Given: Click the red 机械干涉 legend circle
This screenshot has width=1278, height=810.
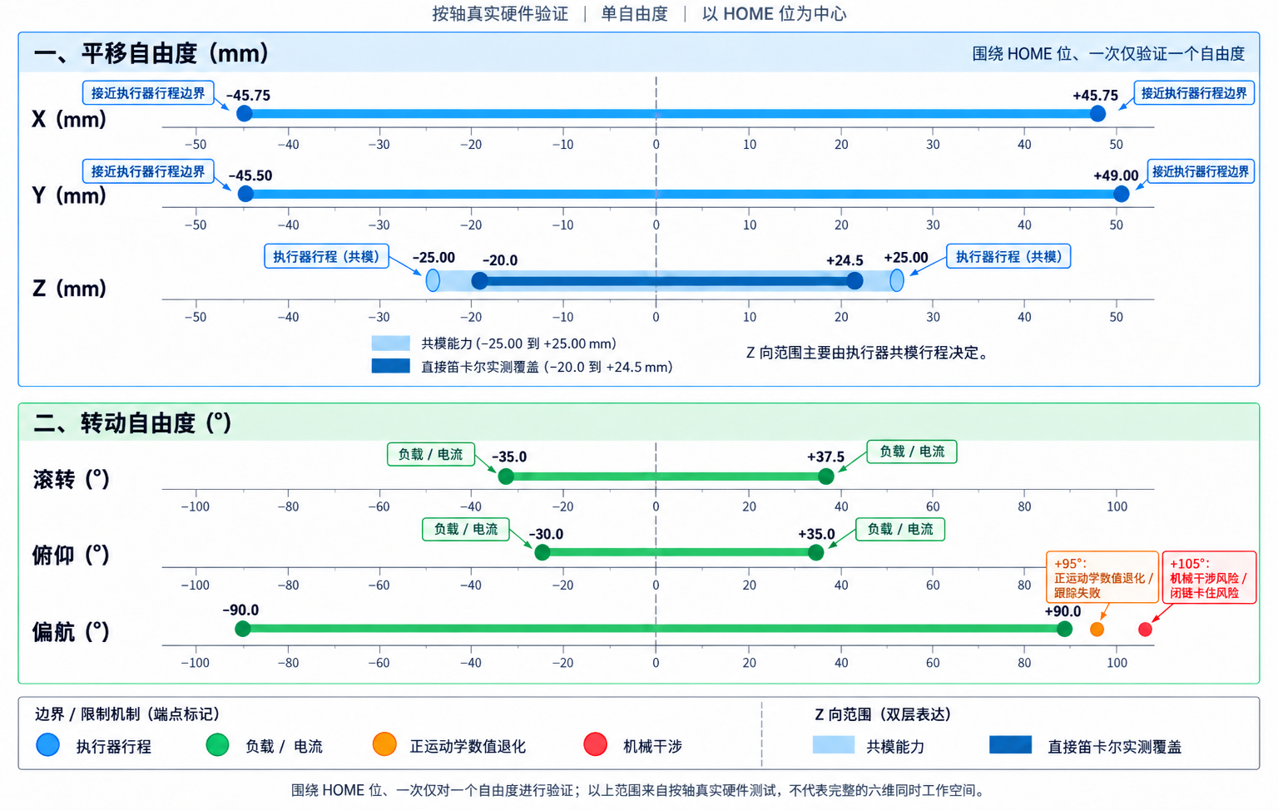Looking at the screenshot, I should coord(595,745).
